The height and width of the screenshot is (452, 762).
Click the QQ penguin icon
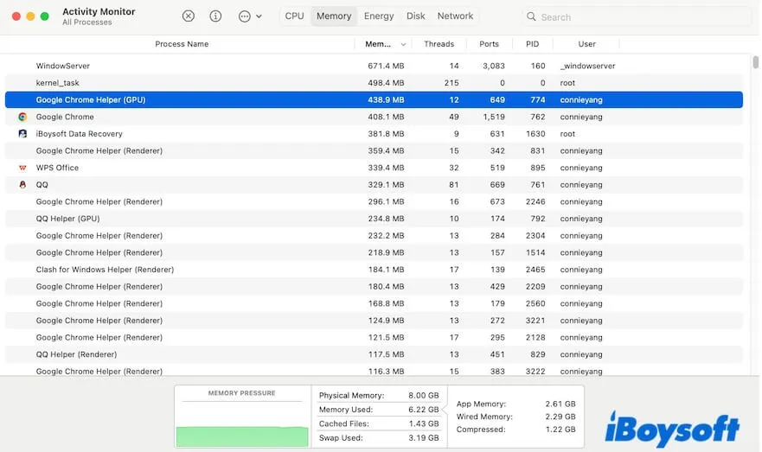click(22, 185)
